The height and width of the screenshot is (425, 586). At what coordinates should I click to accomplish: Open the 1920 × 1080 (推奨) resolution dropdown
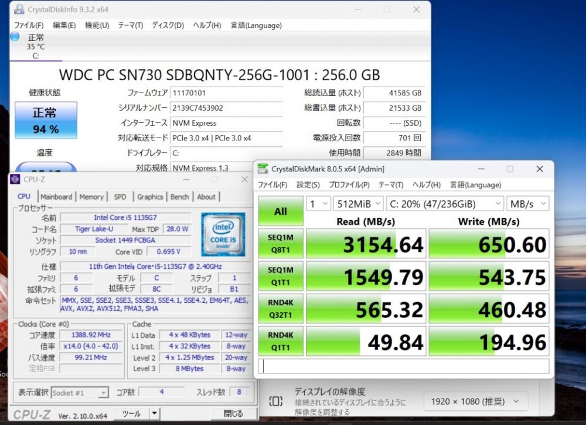(x=476, y=402)
